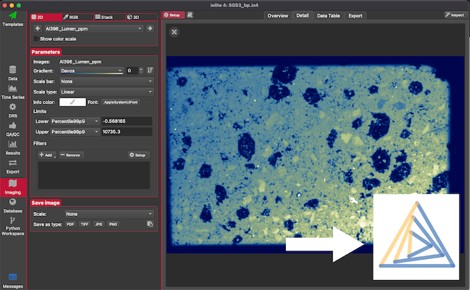
Task: Select the Detail tab
Action: [x=303, y=15]
